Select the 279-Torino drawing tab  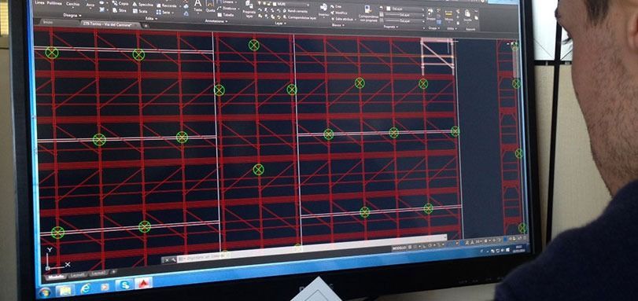pos(107,24)
